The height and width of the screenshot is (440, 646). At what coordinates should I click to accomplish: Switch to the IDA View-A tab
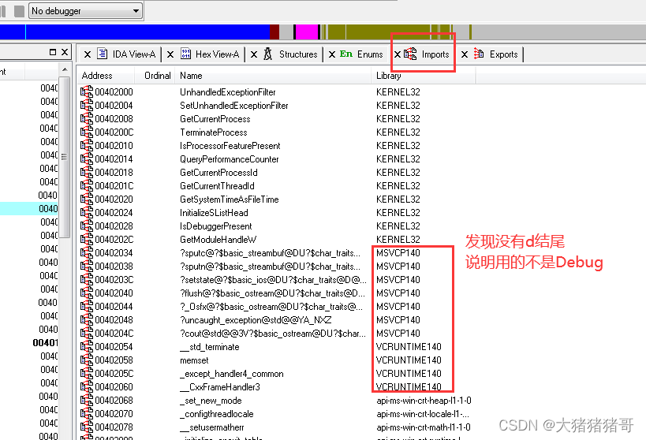tap(134, 54)
